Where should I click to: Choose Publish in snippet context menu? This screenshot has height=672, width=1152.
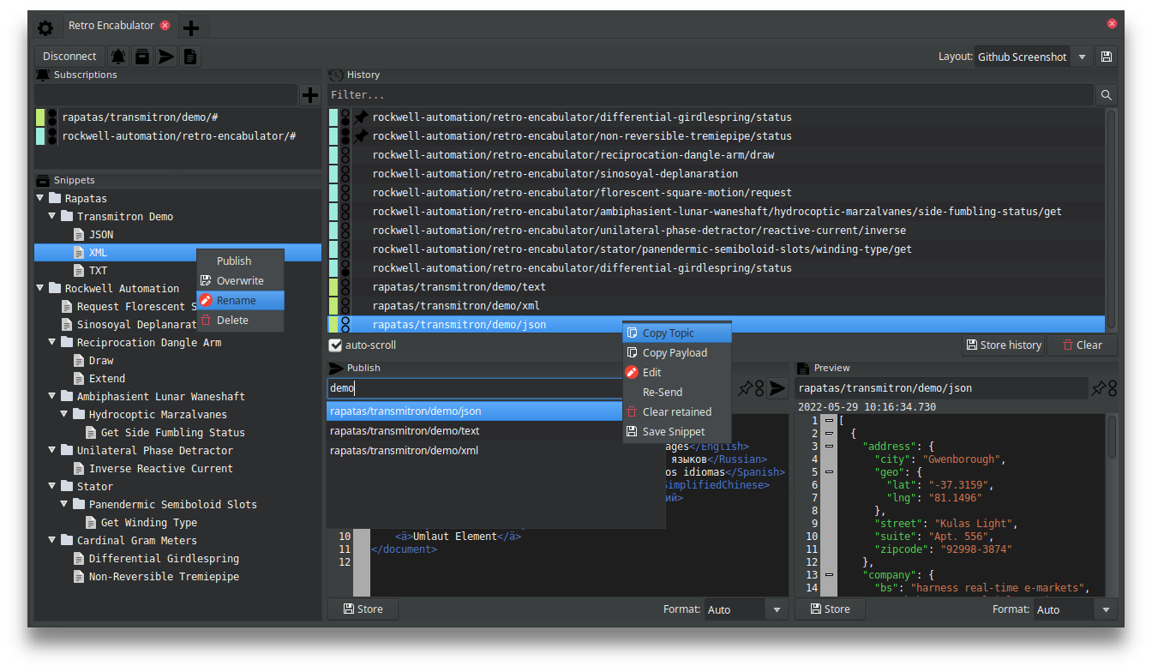tap(241, 261)
